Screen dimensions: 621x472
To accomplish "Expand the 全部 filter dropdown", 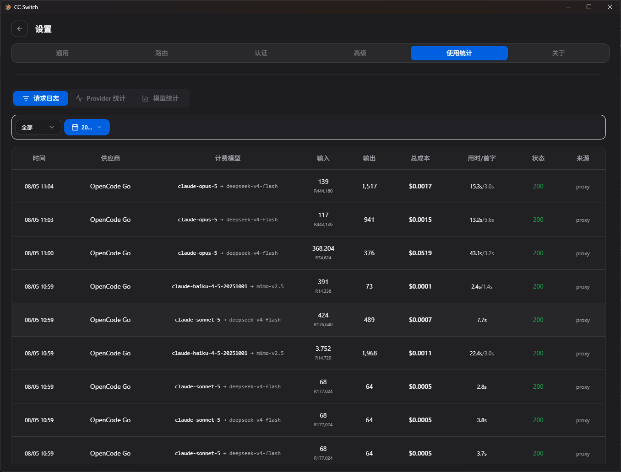I will tap(38, 127).
